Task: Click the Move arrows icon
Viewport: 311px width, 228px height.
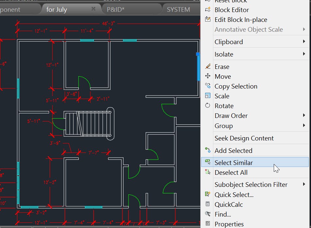Action: [x=208, y=76]
